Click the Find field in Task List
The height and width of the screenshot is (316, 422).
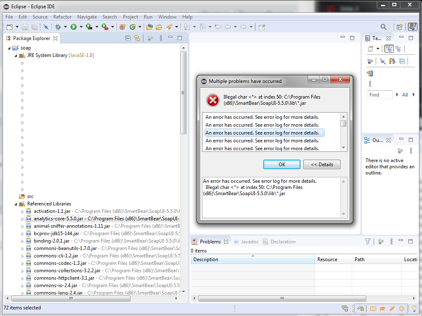click(x=379, y=94)
